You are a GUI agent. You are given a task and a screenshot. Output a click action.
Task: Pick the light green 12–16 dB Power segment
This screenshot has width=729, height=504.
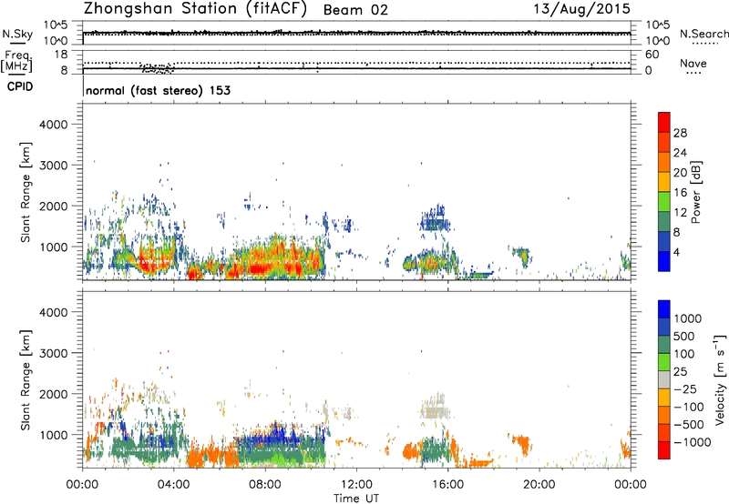(x=664, y=202)
